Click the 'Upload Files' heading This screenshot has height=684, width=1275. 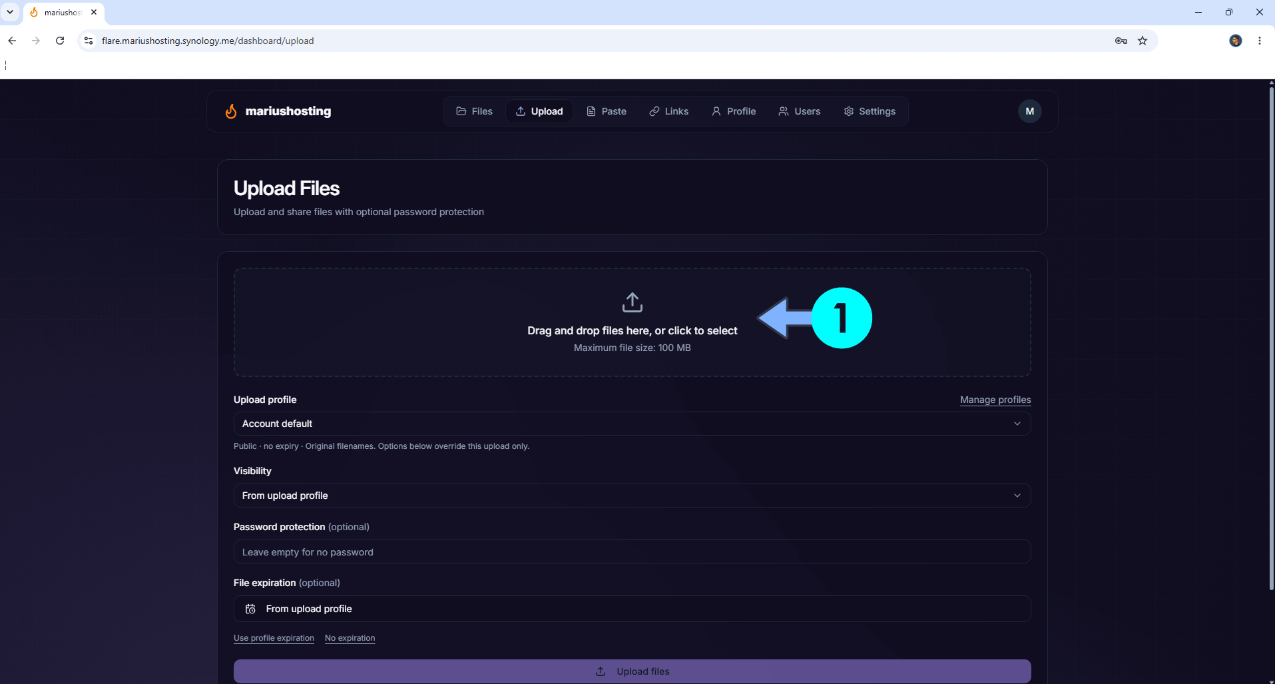286,188
